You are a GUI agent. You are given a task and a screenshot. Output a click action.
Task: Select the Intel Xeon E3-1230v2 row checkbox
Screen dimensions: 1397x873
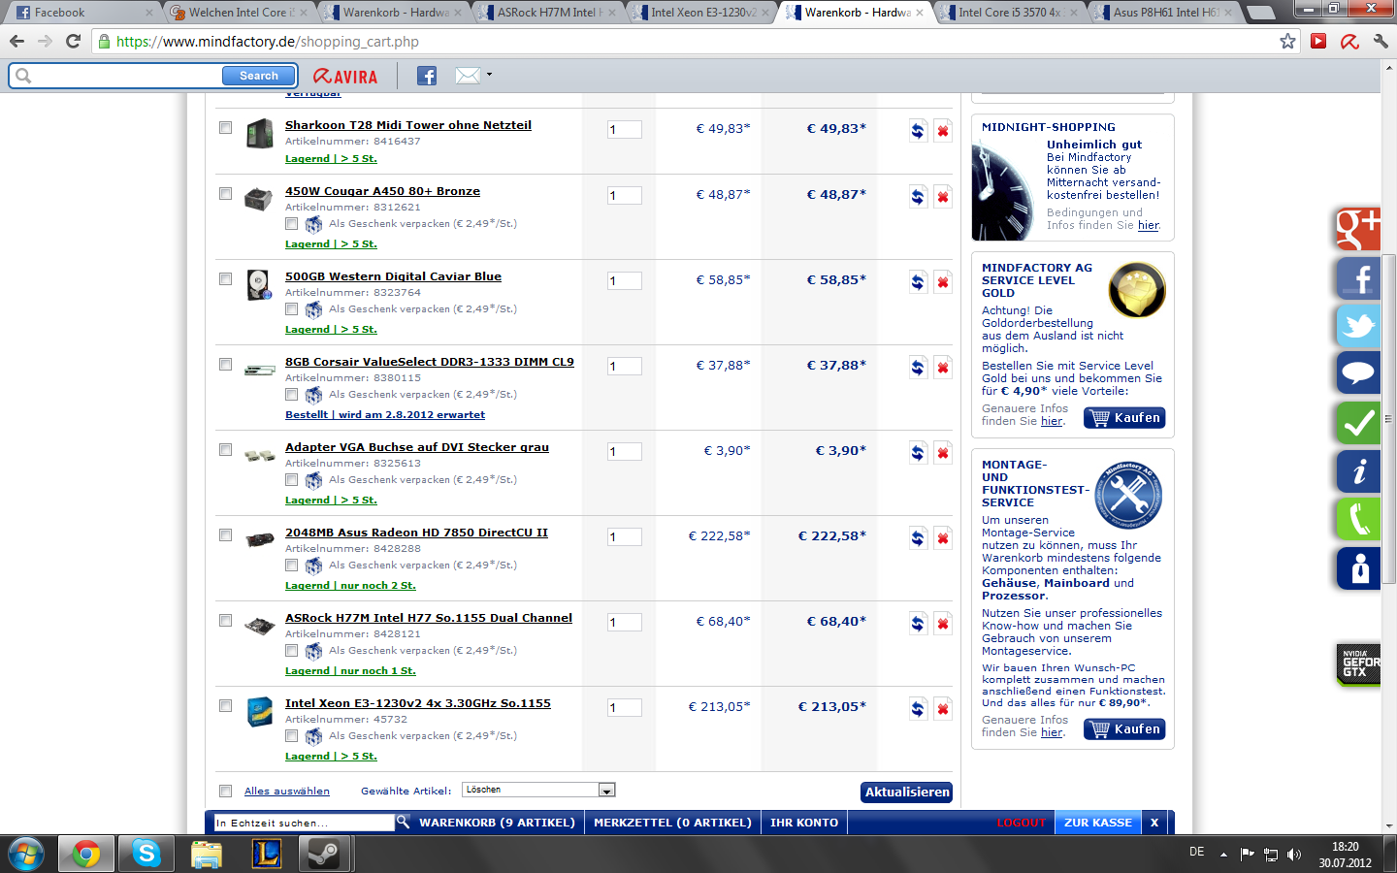(x=225, y=706)
